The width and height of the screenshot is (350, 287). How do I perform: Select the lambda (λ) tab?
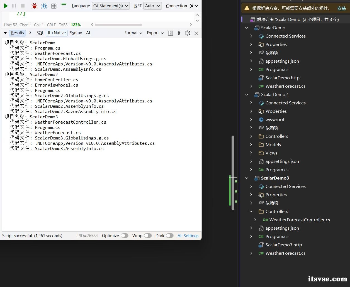pyautogui.click(x=30, y=33)
